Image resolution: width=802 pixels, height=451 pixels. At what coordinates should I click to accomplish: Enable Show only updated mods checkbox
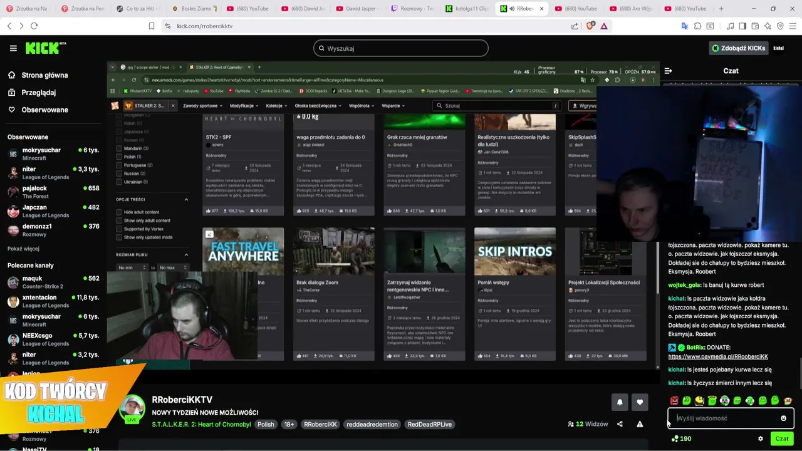coord(119,237)
